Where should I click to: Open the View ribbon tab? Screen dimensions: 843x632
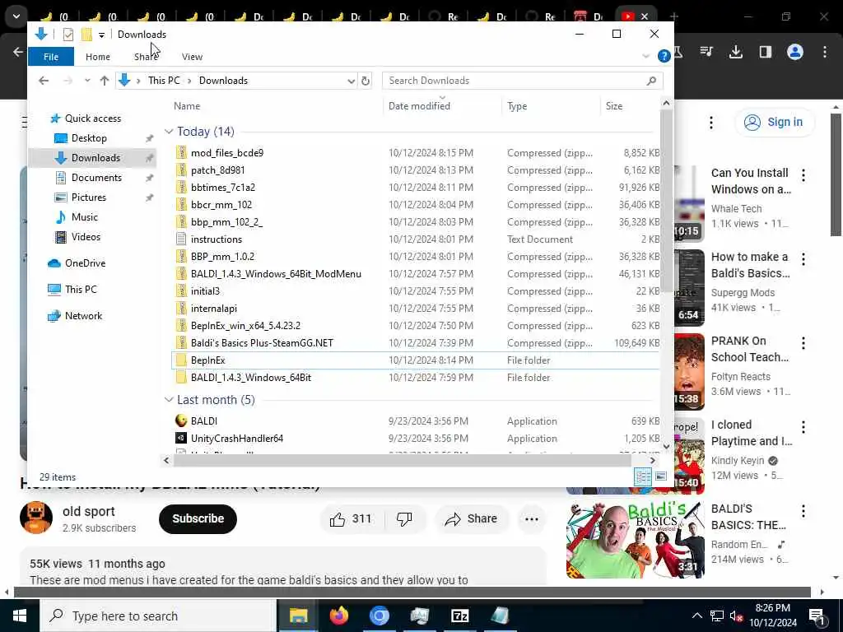pyautogui.click(x=192, y=57)
